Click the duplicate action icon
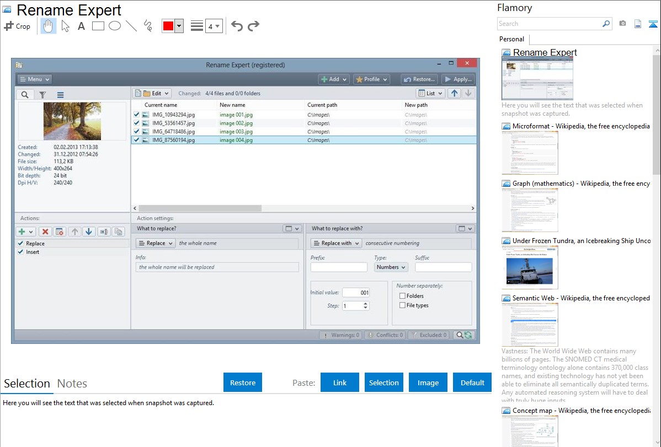 click(119, 231)
